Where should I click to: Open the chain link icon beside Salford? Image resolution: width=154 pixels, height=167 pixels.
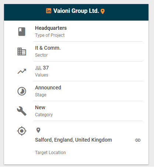click(138, 140)
